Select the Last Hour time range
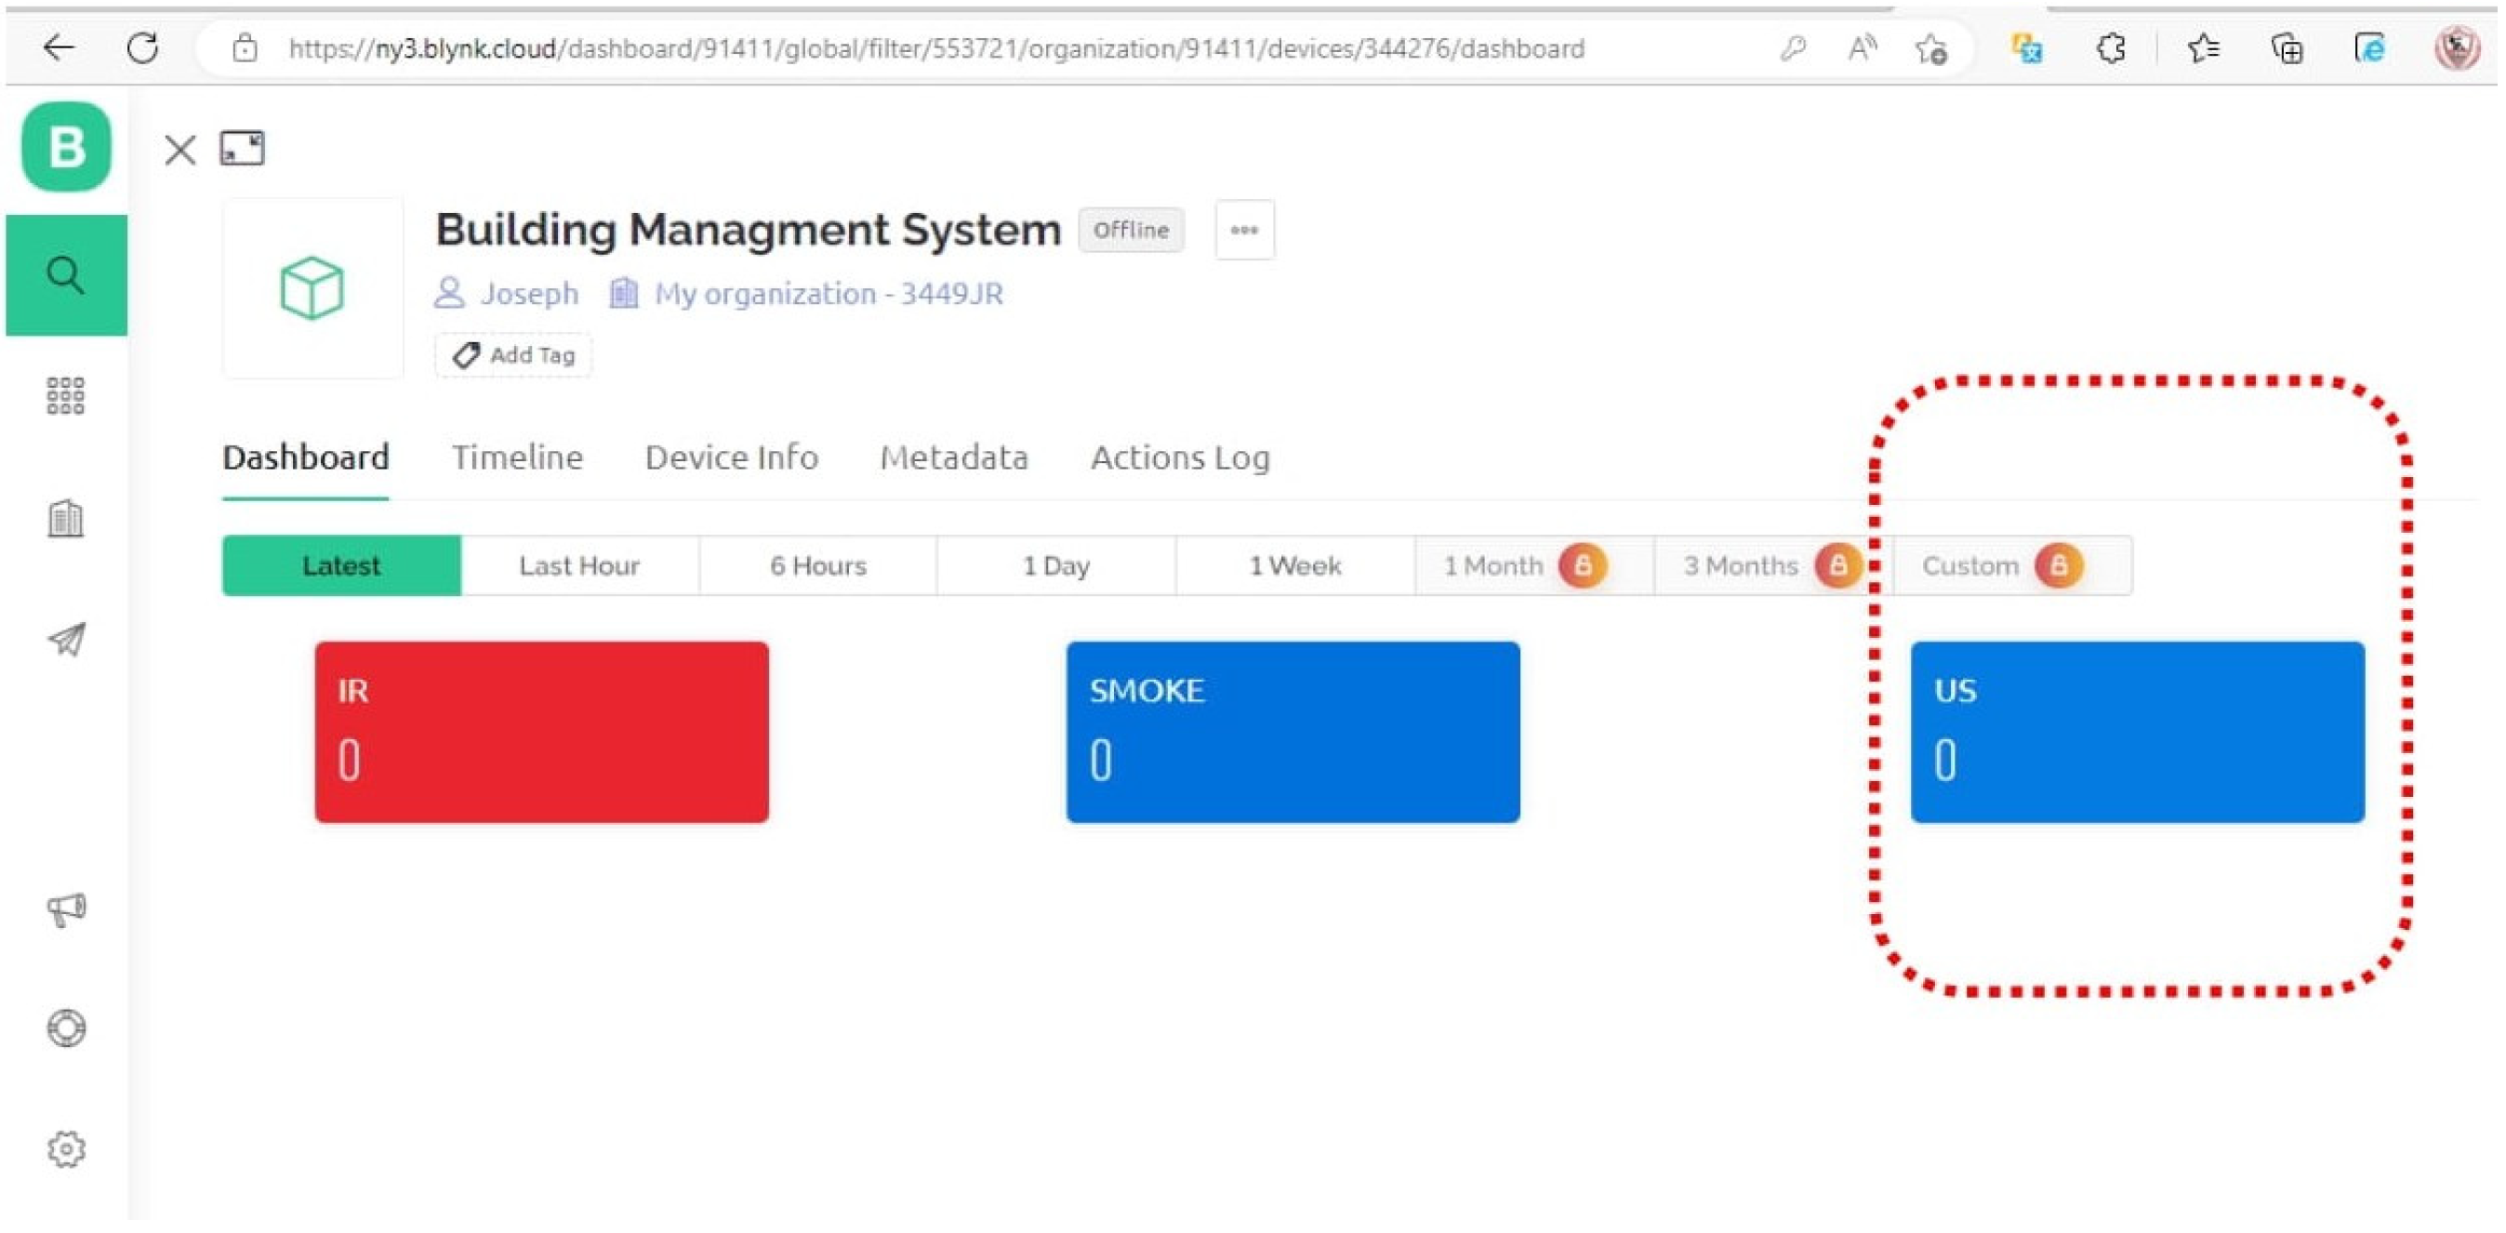Viewport: 2506px width, 1233px height. click(x=578, y=565)
